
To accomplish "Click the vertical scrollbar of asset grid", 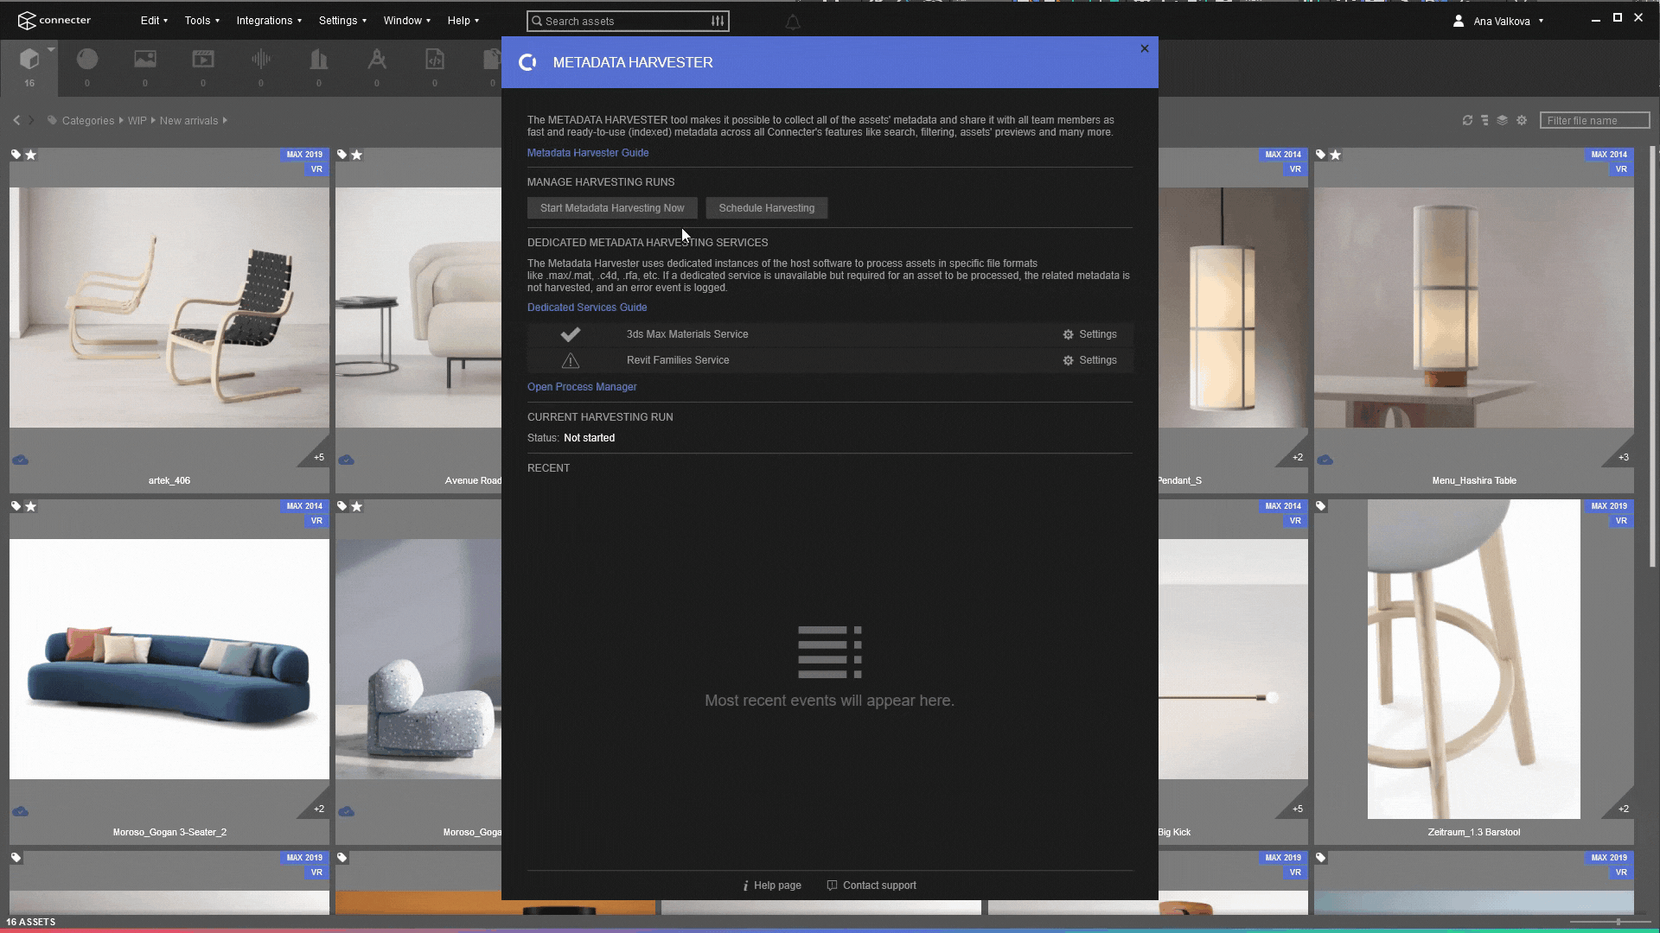I will pos(1654,356).
